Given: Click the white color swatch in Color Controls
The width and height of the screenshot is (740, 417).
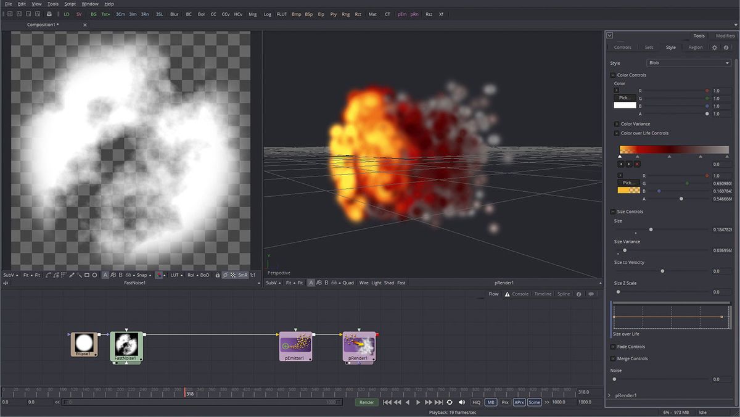Looking at the screenshot, I should point(624,105).
